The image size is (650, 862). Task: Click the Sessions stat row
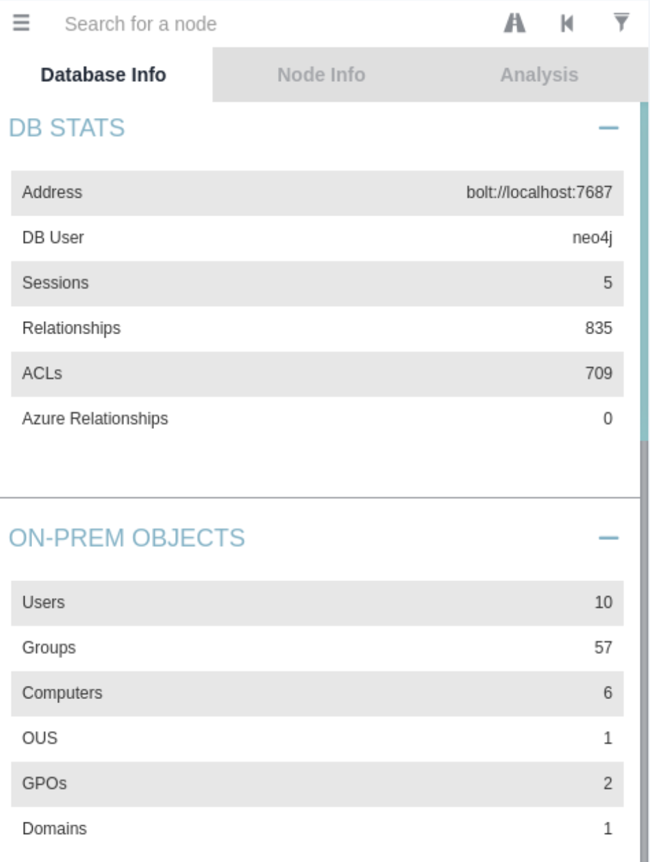pyautogui.click(x=317, y=283)
